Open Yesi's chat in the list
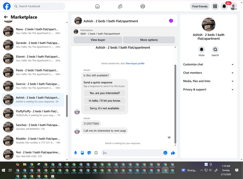The width and height of the screenshot is (243, 179). pyautogui.click(x=33, y=154)
